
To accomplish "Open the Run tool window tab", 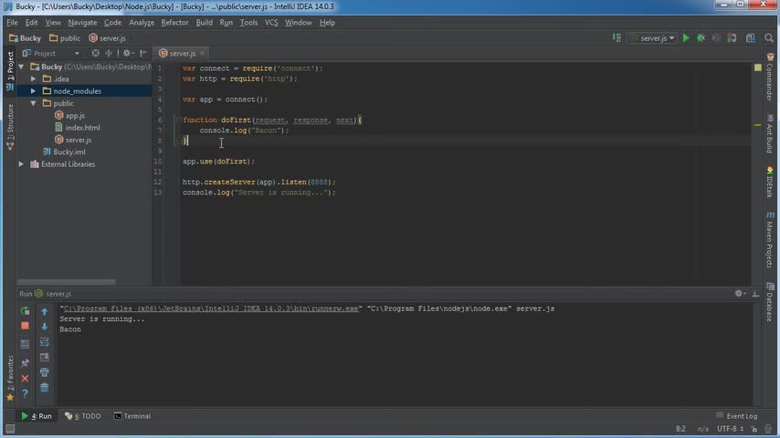I will tap(37, 416).
